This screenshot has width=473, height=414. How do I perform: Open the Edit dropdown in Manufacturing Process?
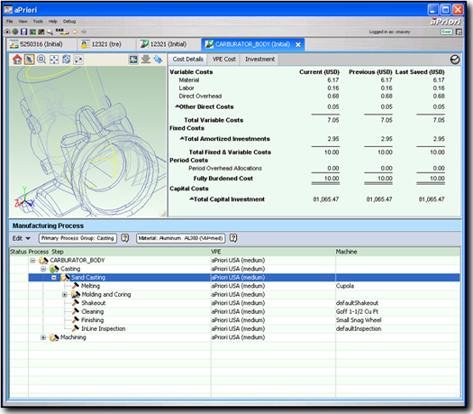(x=22, y=238)
